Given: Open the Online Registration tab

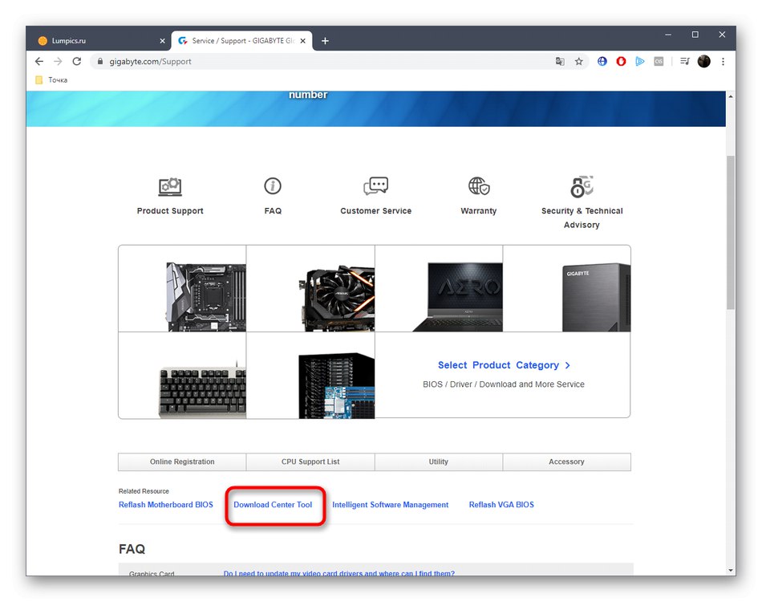Looking at the screenshot, I should [182, 462].
